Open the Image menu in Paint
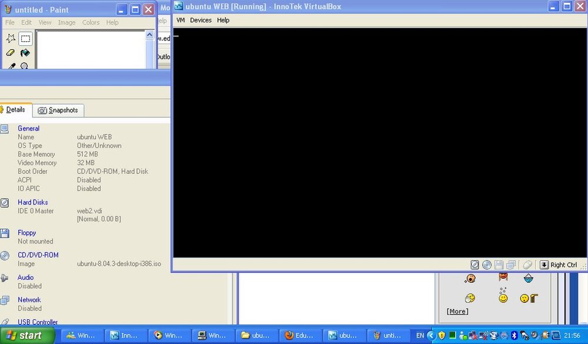The image size is (588, 344). 67,22
